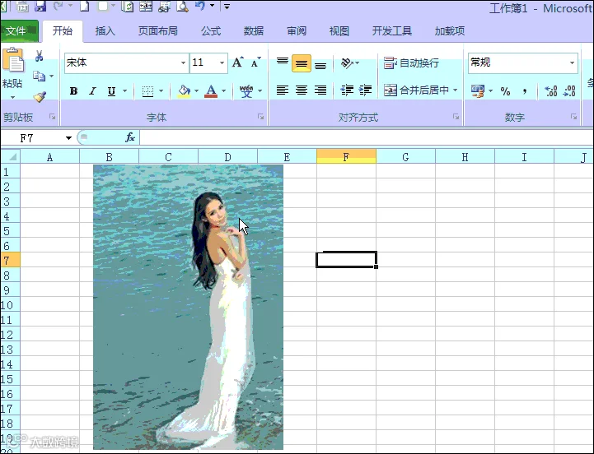The image size is (594, 454).
Task: Click the Increase Indent icon
Action: [x=365, y=90]
